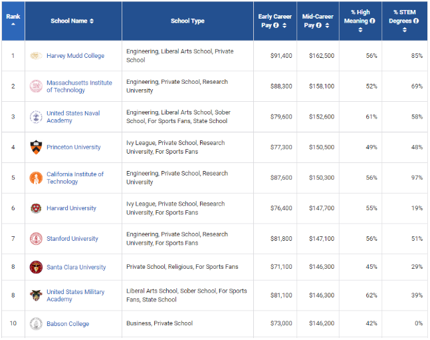Click the School Type column header
430x340 pixels.
coord(187,21)
